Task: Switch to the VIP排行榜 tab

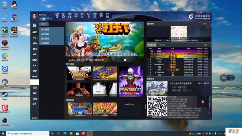Action: click(x=152, y=45)
